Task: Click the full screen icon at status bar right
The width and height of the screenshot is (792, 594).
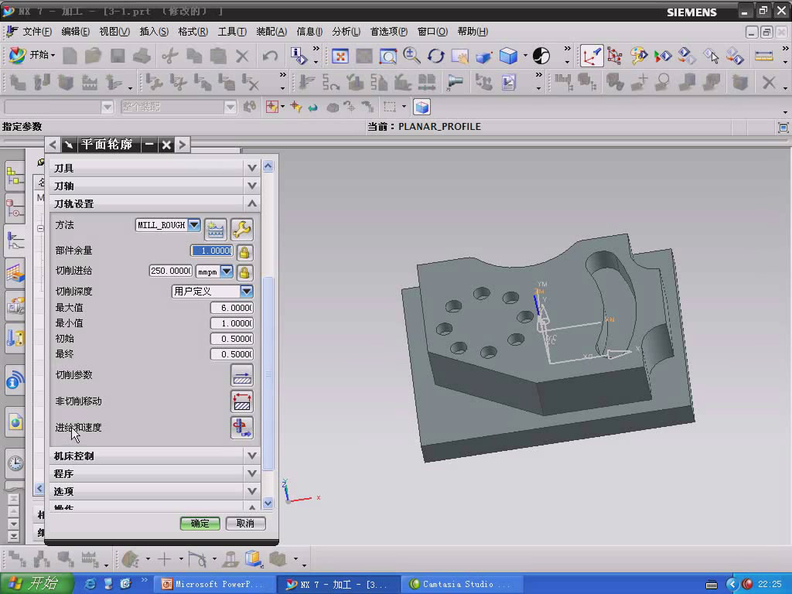Action: pos(783,128)
